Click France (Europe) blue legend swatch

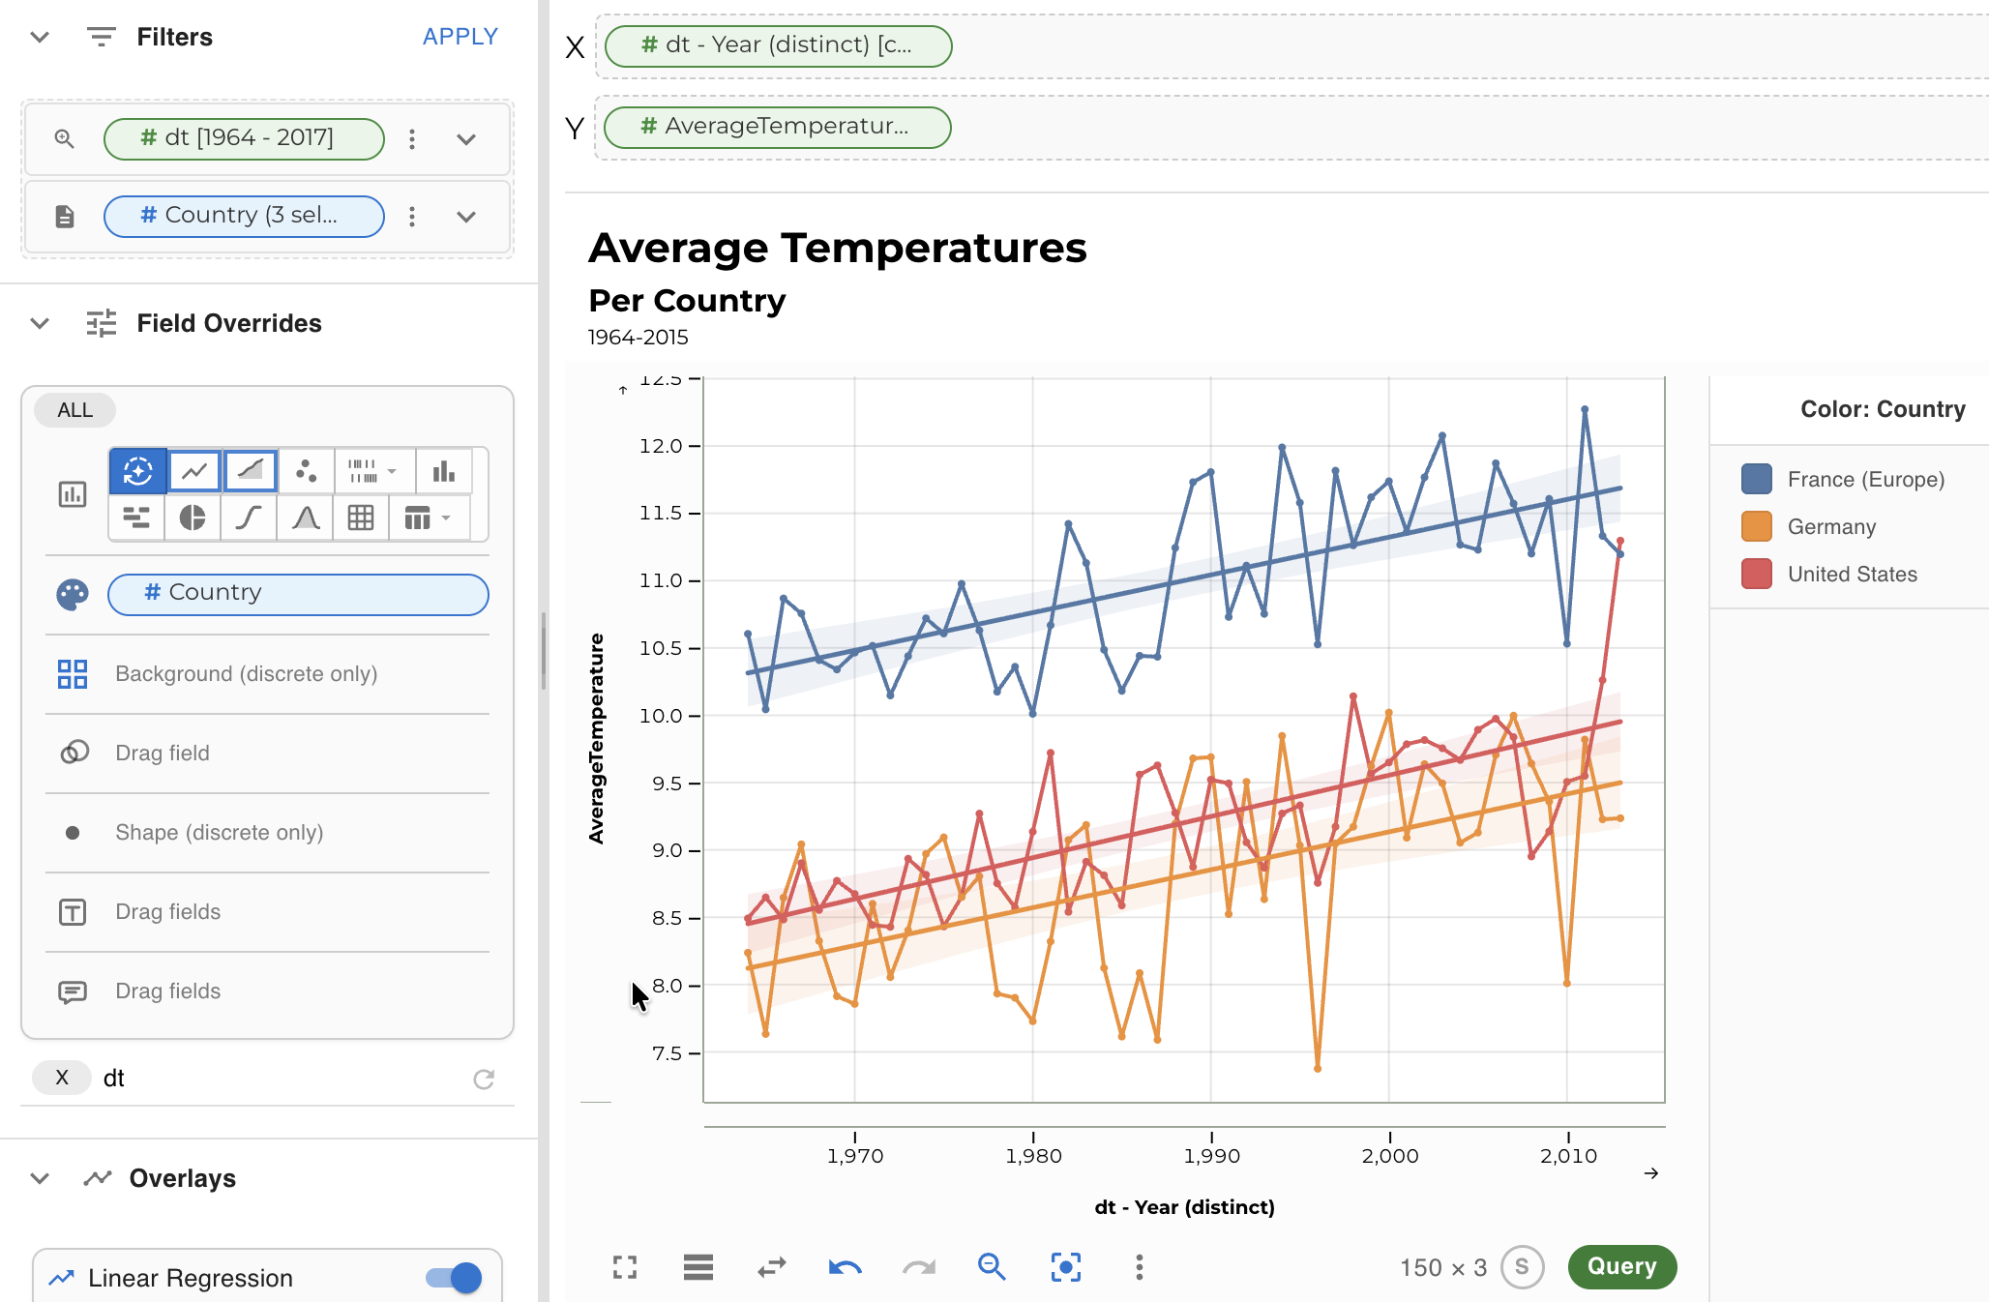coord(1757,479)
